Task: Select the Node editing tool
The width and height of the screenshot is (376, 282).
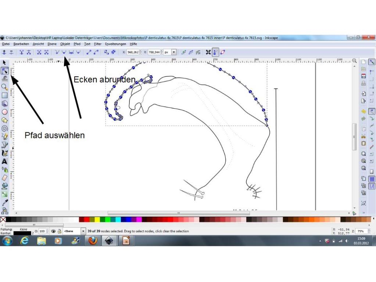Action: click(5, 71)
